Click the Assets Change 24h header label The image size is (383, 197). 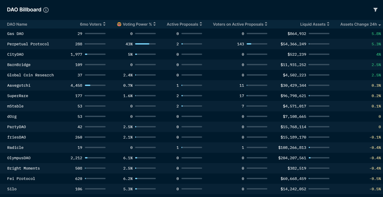tap(359, 24)
